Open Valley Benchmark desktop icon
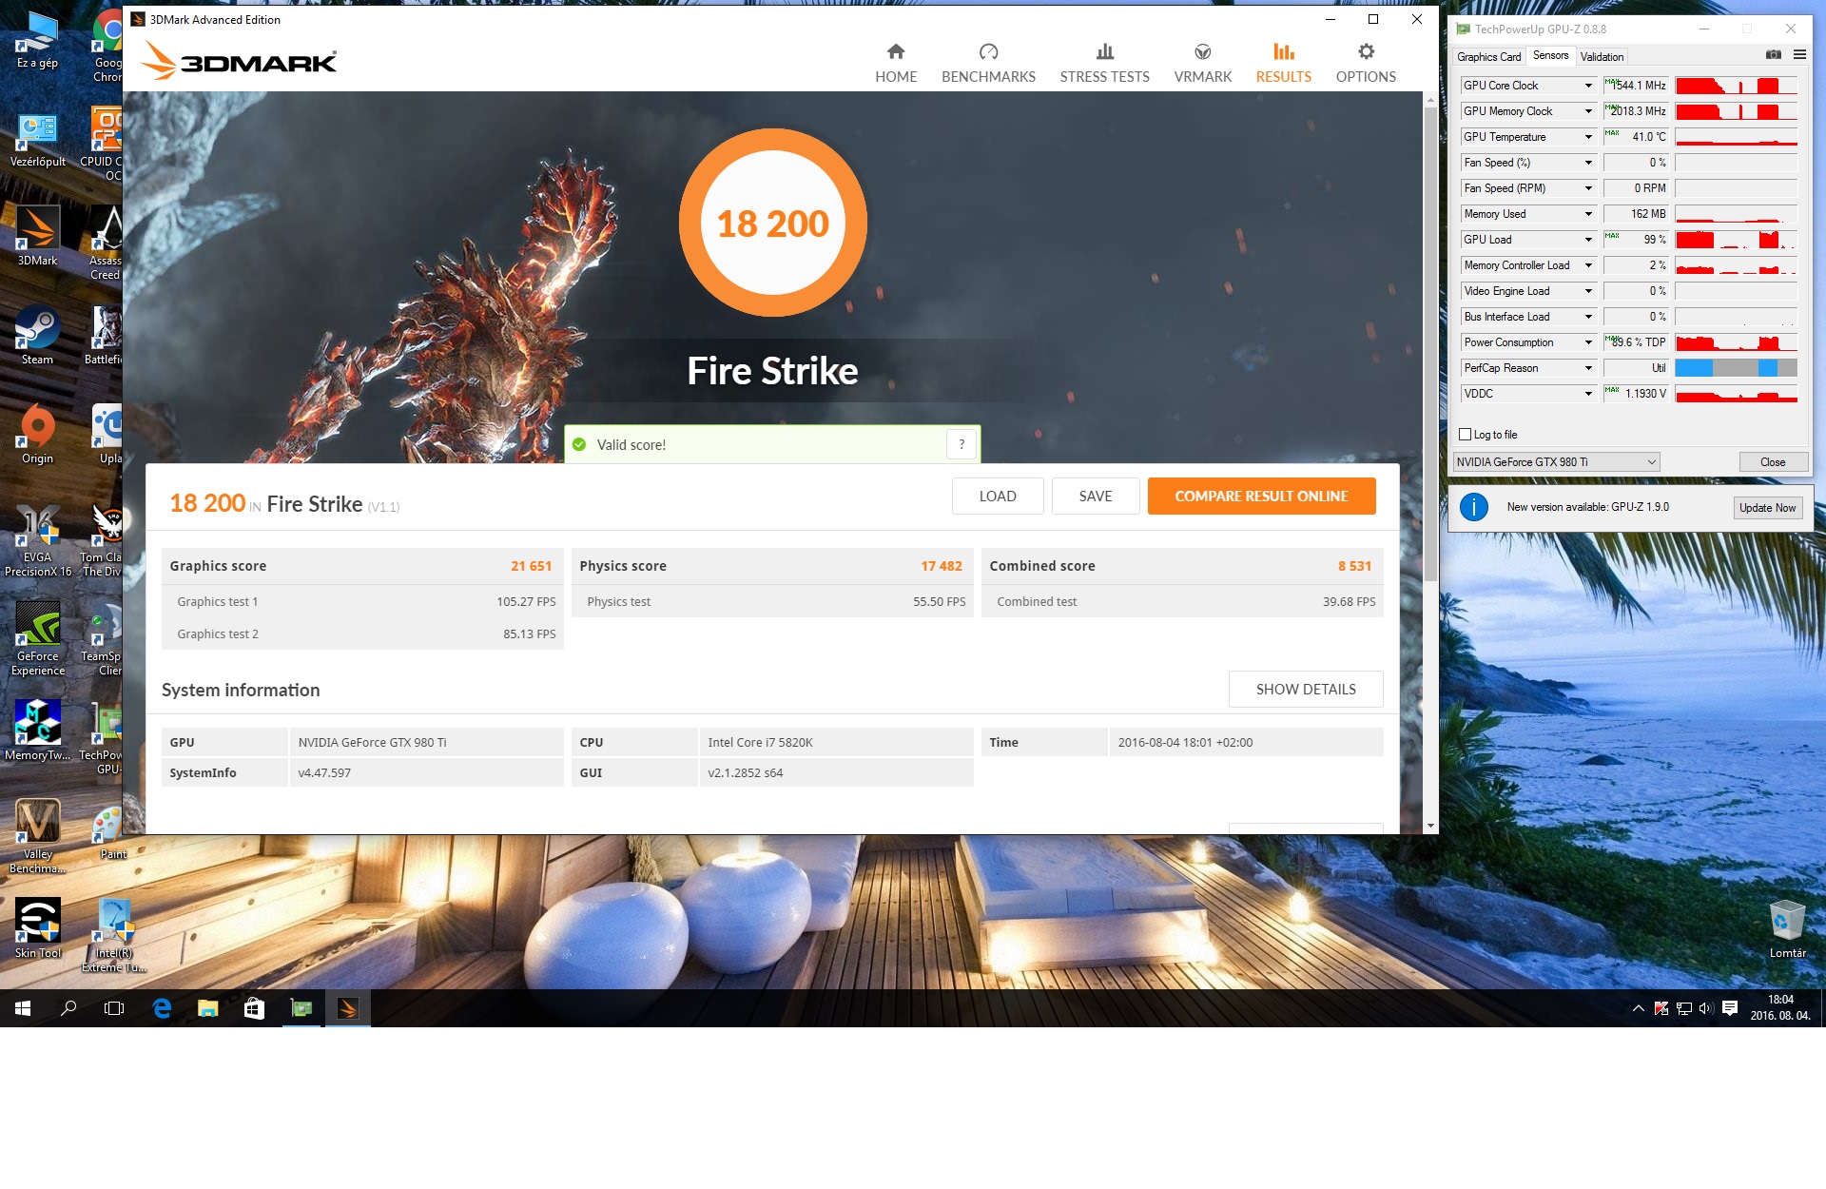 coord(37,836)
